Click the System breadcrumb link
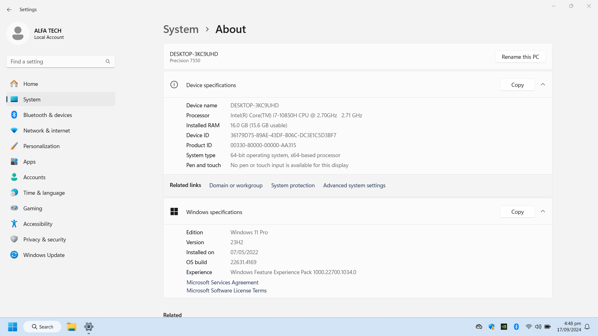The width and height of the screenshot is (598, 336). (181, 29)
